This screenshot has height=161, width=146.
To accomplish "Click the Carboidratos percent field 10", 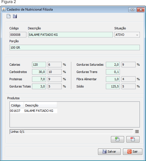I will point(55,72).
